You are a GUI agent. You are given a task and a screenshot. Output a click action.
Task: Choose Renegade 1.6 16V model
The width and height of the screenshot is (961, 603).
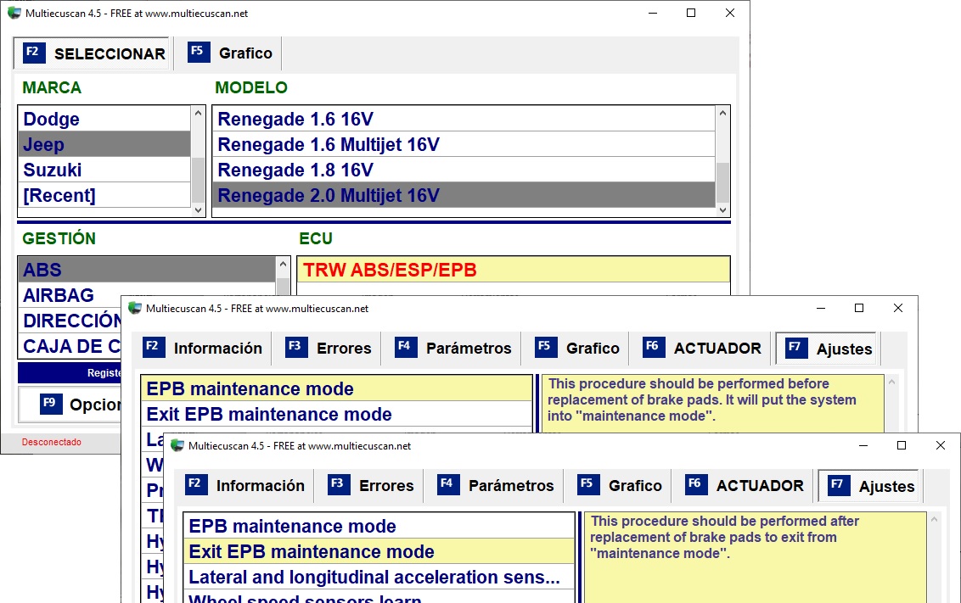[464, 119]
